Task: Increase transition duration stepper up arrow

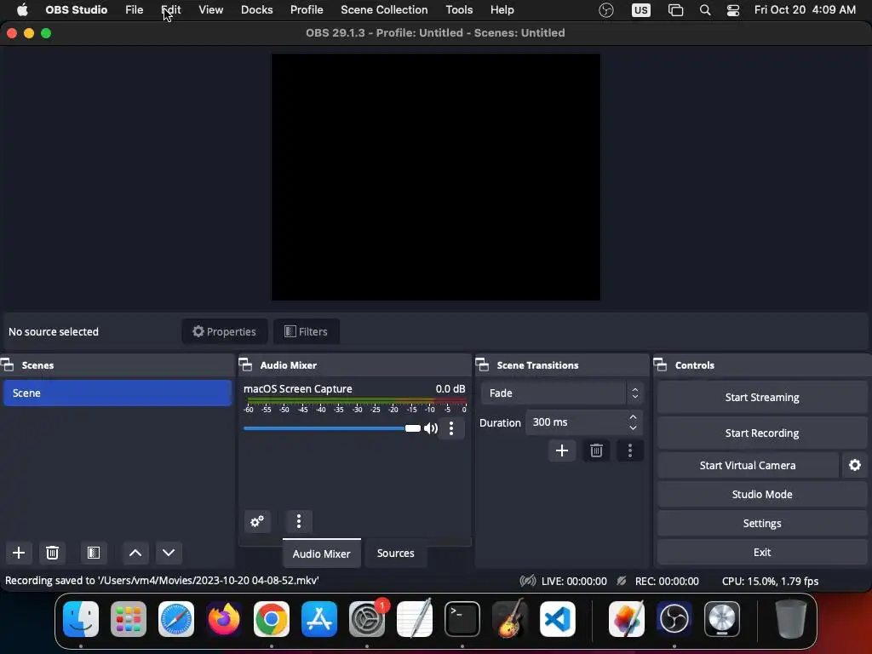Action: tap(633, 417)
